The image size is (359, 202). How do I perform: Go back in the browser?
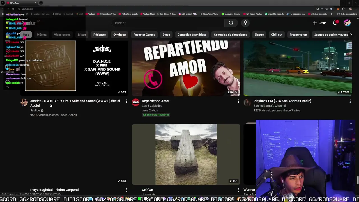(3, 9)
